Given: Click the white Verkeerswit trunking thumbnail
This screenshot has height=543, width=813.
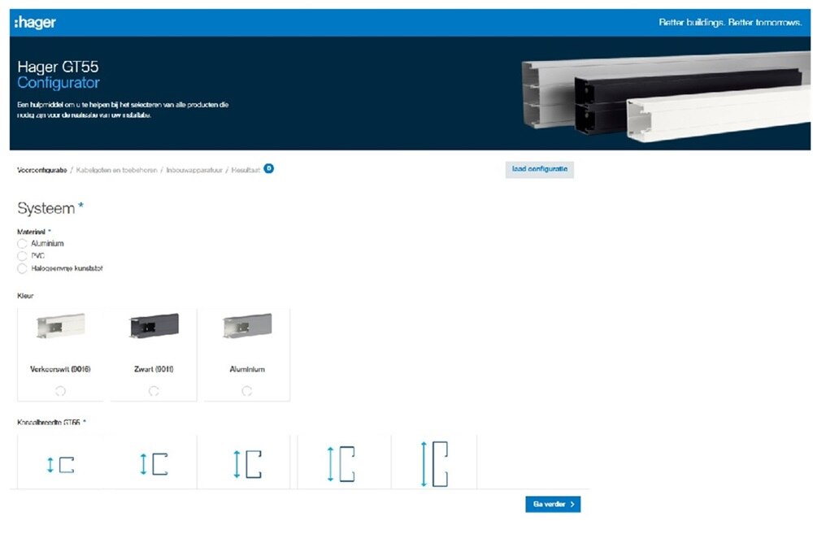Looking at the screenshot, I should [61, 326].
